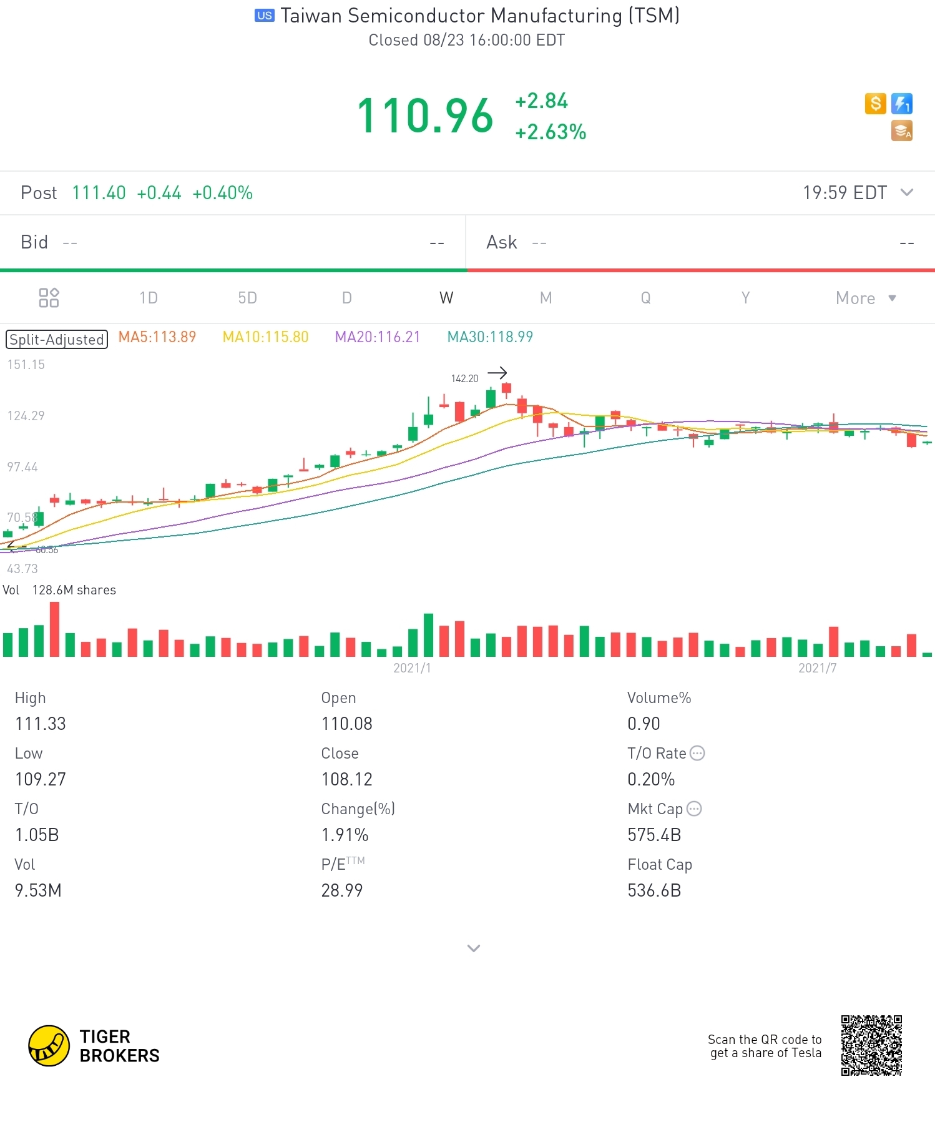Image resolution: width=935 pixels, height=1122 pixels.
Task: Tap the main price 110.96
Action: [x=425, y=116]
